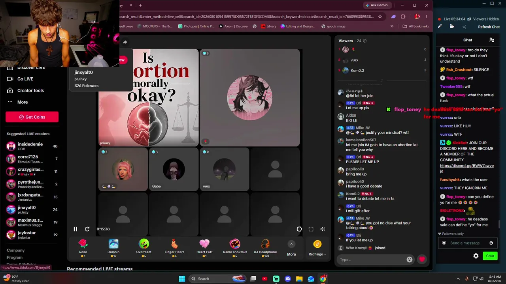Show more bookmarks with the overflow chevron
Image resolution: width=506 pixels, height=284 pixels.
(x=392, y=26)
